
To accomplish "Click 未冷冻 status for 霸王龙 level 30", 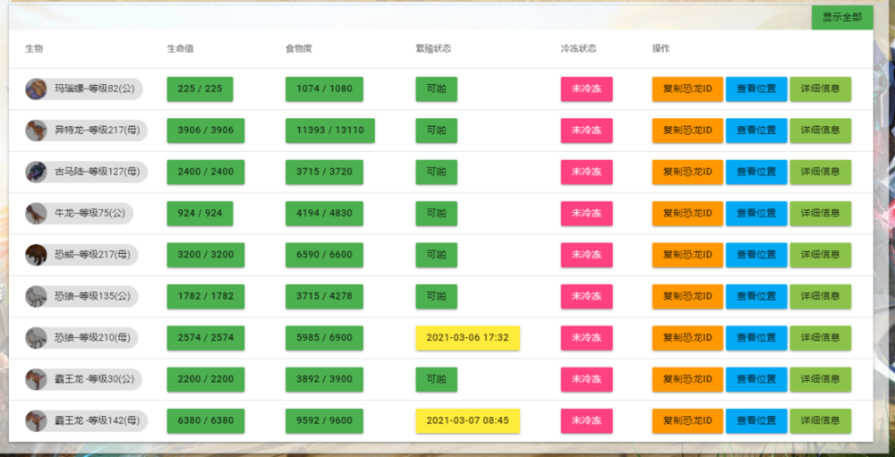I will tap(586, 379).
